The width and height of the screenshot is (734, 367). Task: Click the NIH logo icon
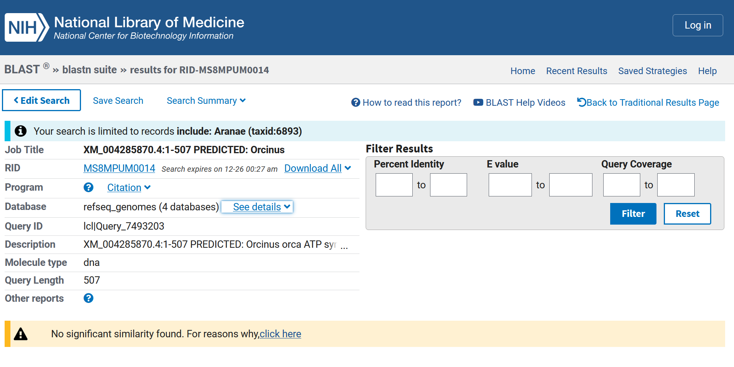[x=27, y=27]
